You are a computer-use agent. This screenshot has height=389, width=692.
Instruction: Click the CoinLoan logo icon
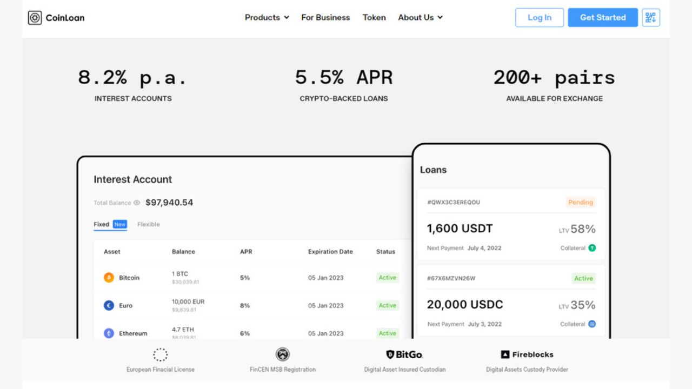tap(35, 18)
